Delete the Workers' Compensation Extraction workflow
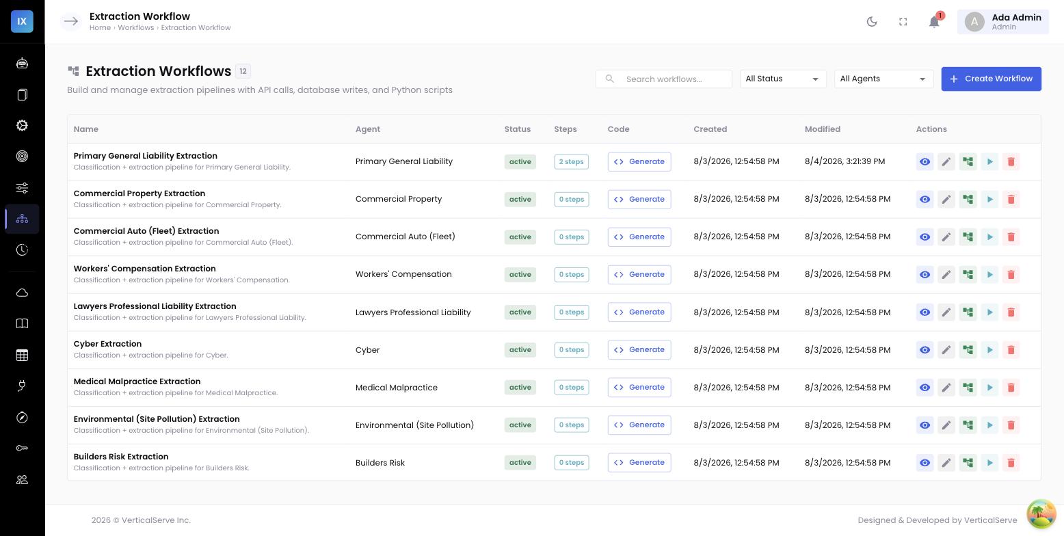Screen dimensions: 1064x536 tap(1011, 275)
